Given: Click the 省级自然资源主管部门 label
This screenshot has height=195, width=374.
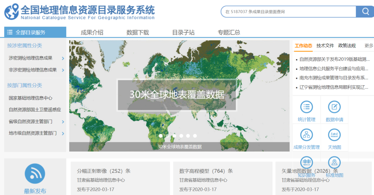Looking at the screenshot, I should pos(30,121).
